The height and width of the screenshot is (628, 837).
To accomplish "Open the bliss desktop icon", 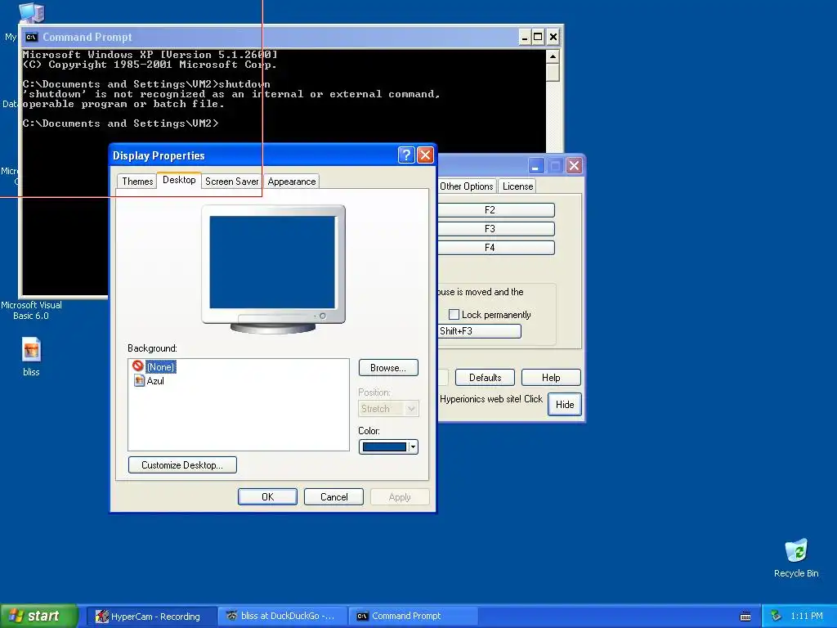I will (31, 357).
